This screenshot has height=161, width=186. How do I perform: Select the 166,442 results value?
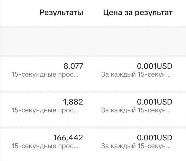coord(68,138)
